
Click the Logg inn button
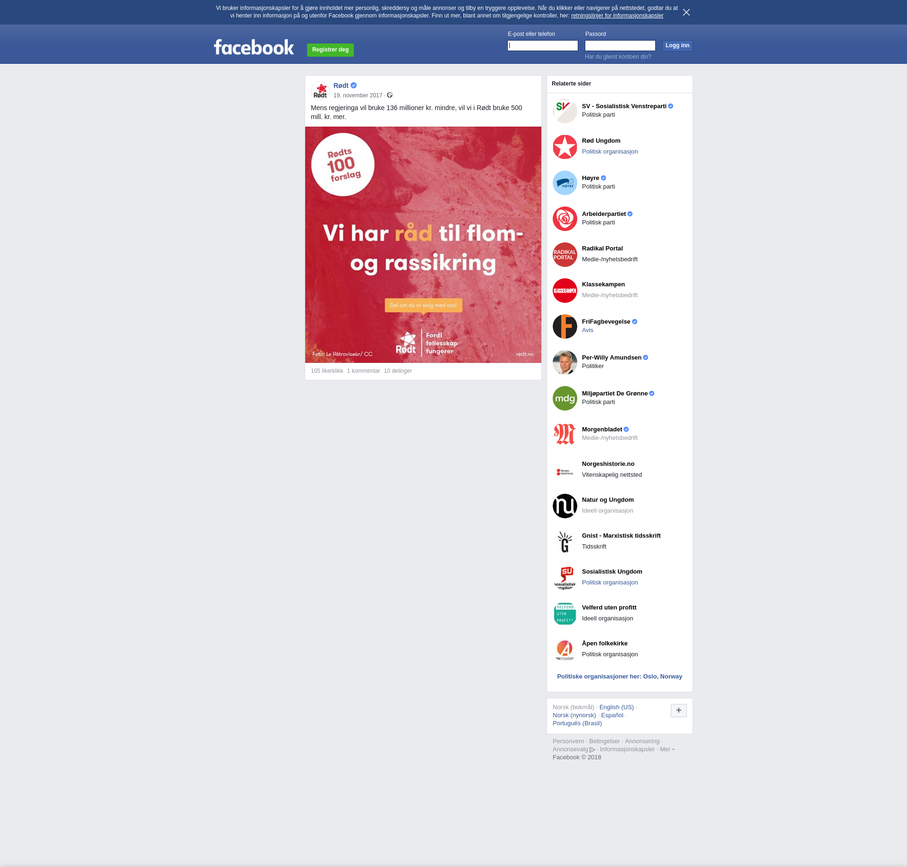(677, 46)
